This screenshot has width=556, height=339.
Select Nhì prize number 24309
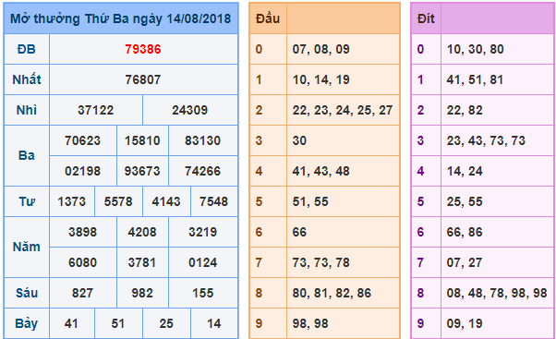(x=189, y=110)
